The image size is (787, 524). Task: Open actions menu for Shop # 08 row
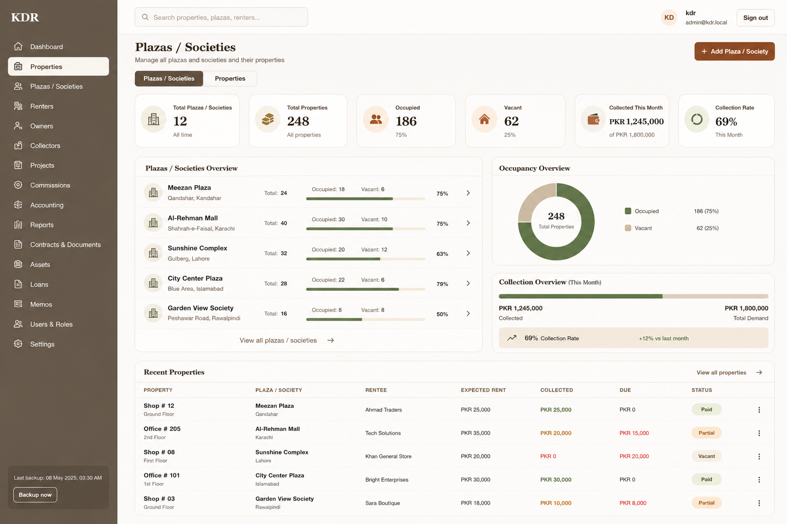tap(759, 456)
